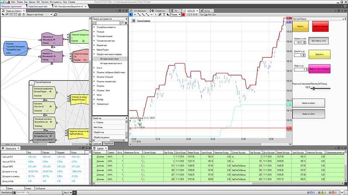Click the red Закрыть позицию button
348x195 pixels.
[320, 26]
